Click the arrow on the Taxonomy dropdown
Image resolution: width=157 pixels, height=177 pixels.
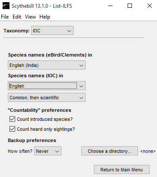coord(69,31)
